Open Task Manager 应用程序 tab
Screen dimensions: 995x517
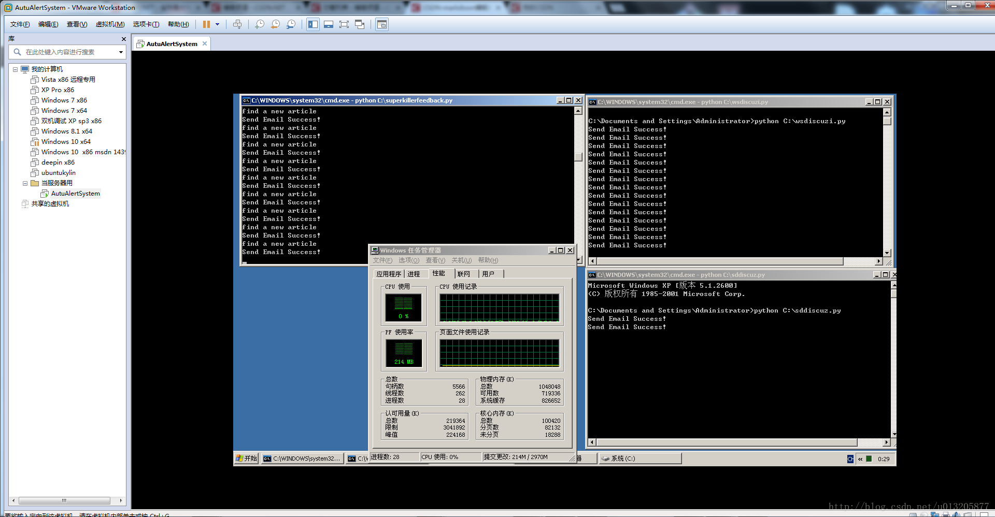pos(389,274)
